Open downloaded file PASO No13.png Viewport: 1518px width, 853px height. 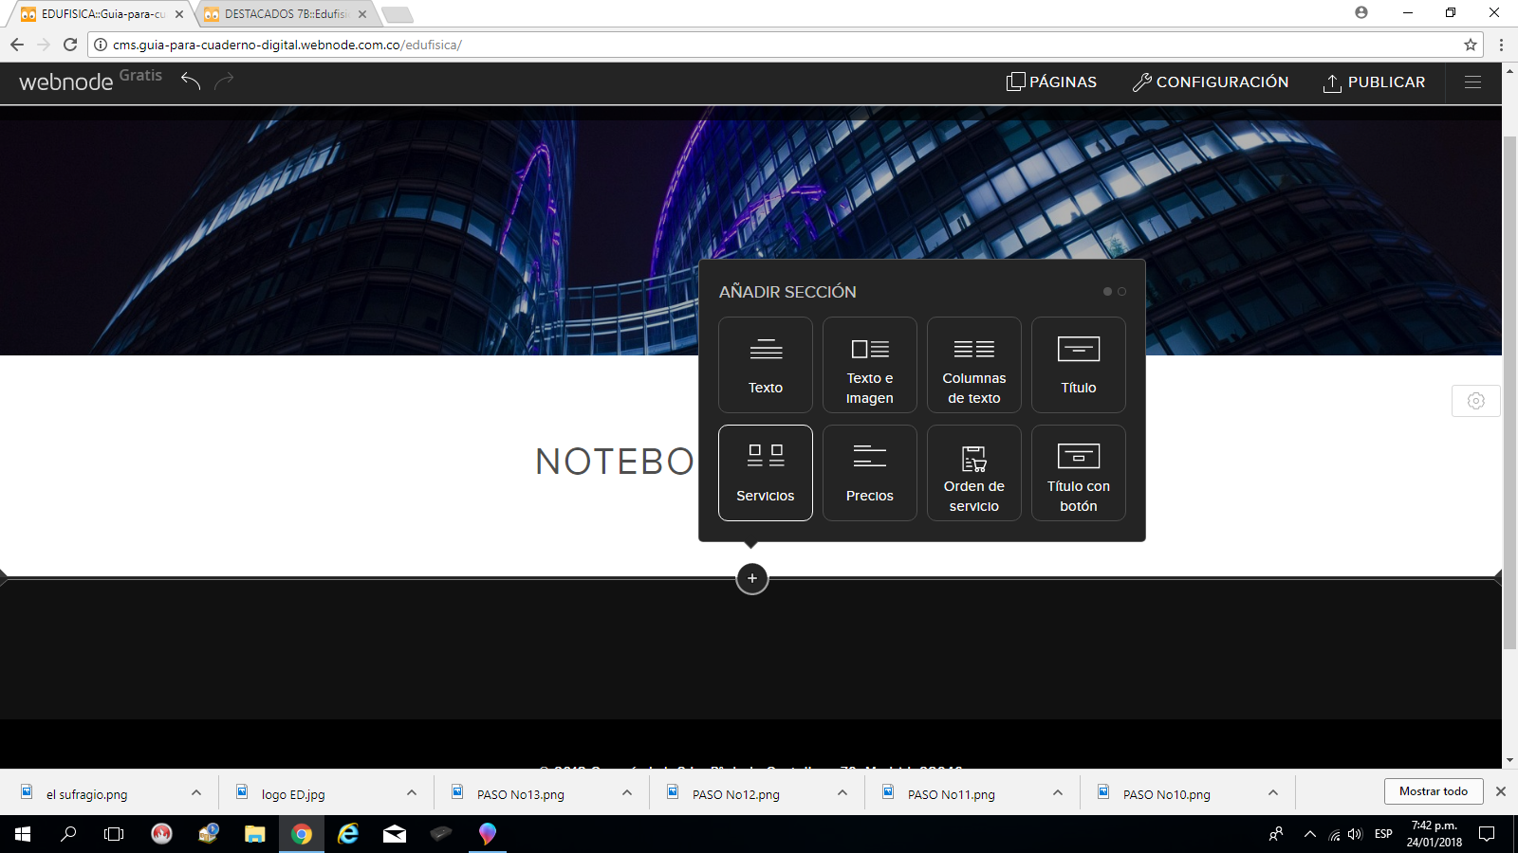click(521, 794)
